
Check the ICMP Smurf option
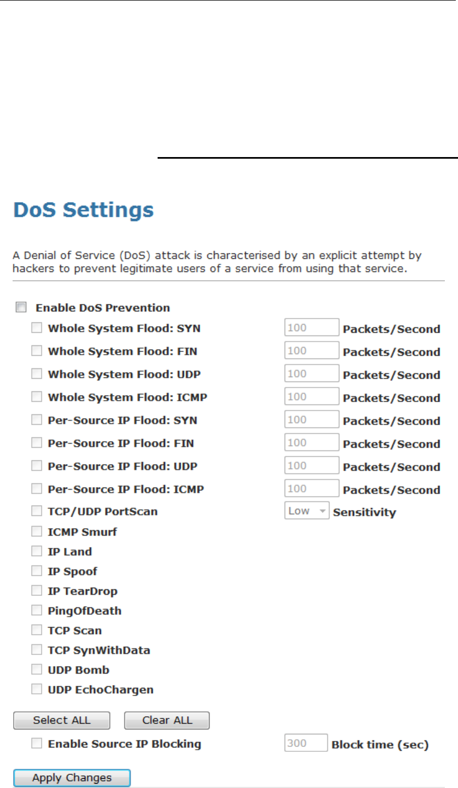click(37, 531)
